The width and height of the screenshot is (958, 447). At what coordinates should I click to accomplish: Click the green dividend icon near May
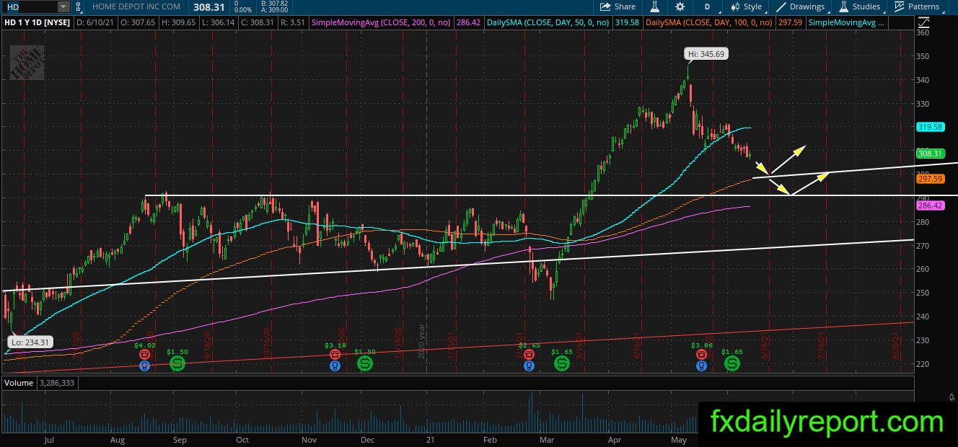[x=732, y=364]
